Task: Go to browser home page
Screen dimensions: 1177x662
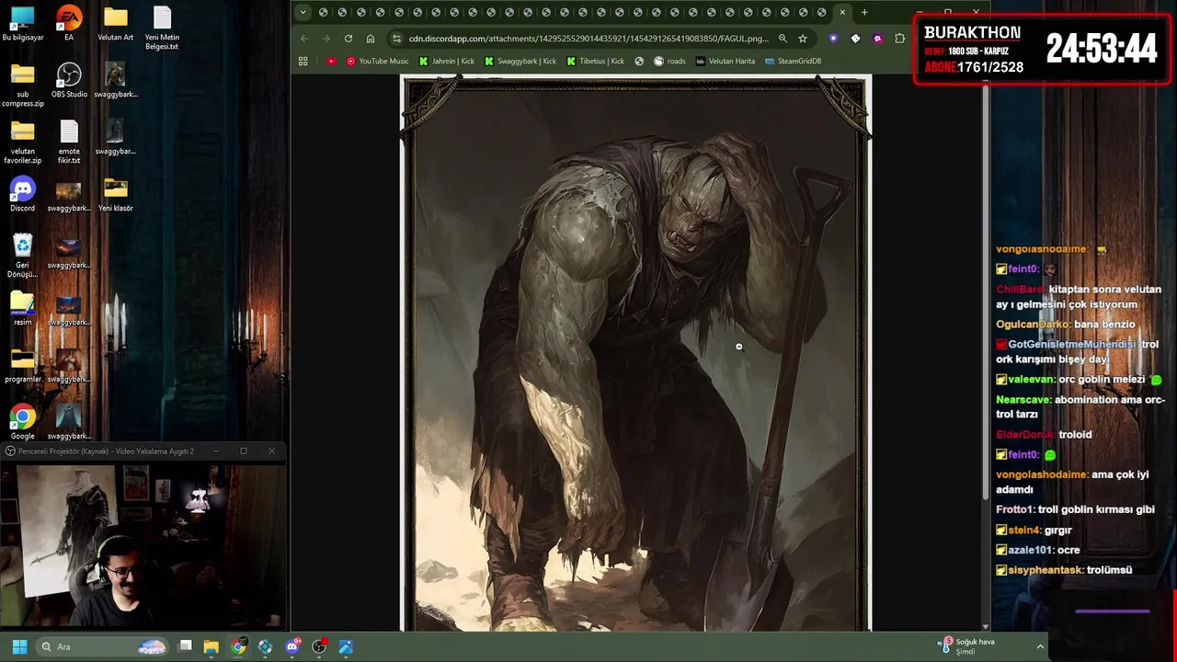Action: [x=371, y=39]
